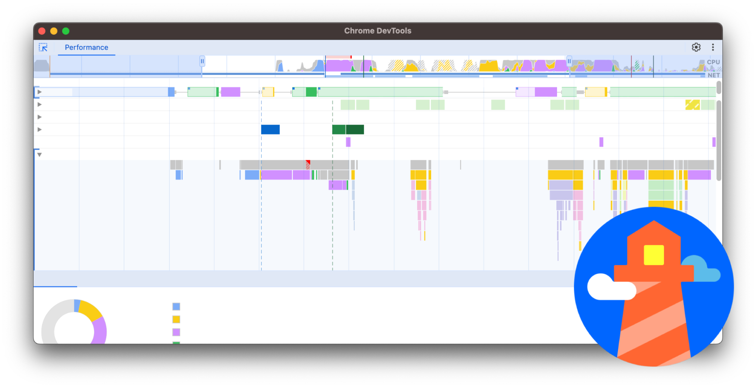
Task: Click the blue legend color swatch
Action: tap(176, 306)
